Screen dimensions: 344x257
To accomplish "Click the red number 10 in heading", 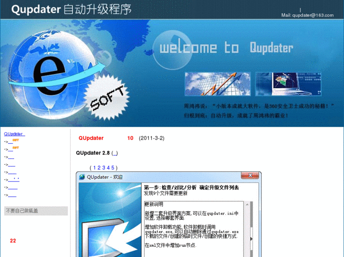I will (130, 138).
